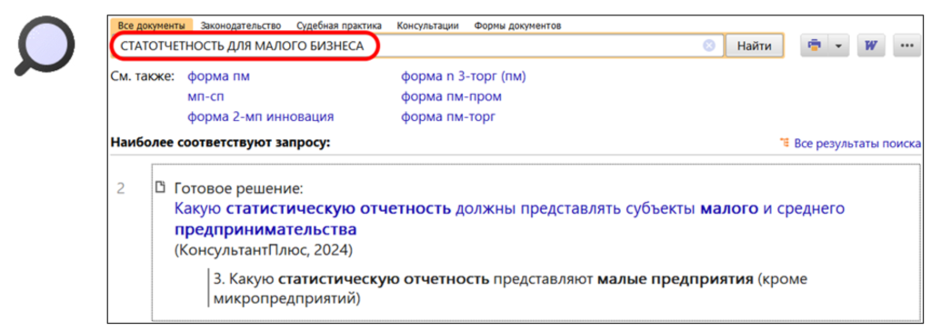Open the "мп-сп" suggestion link
The image size is (931, 331).
205,97
